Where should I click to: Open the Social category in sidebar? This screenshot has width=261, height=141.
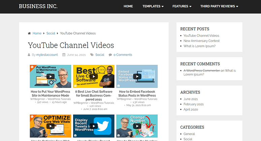click(188, 139)
